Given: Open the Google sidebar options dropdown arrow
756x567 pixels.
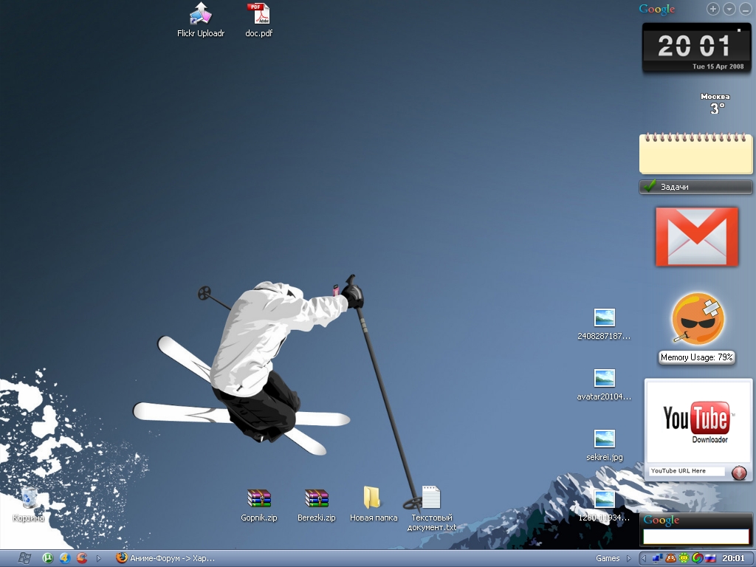Looking at the screenshot, I should (729, 9).
